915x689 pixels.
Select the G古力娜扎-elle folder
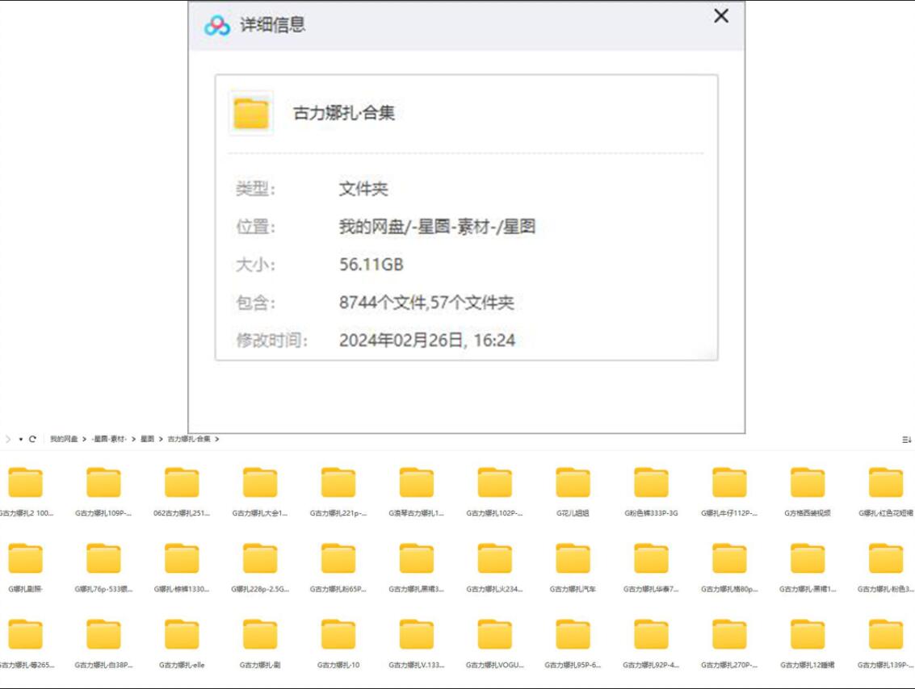(182, 644)
